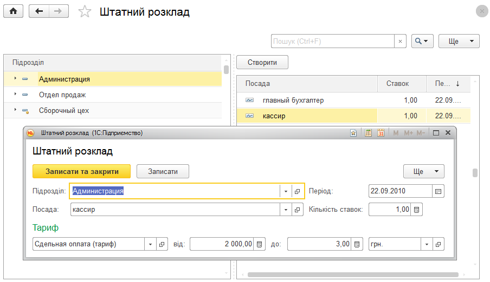Focus the Пошук (Ctrl+F) search field
Image resolution: width=490 pixels, height=282 pixels.
pyautogui.click(x=332, y=41)
